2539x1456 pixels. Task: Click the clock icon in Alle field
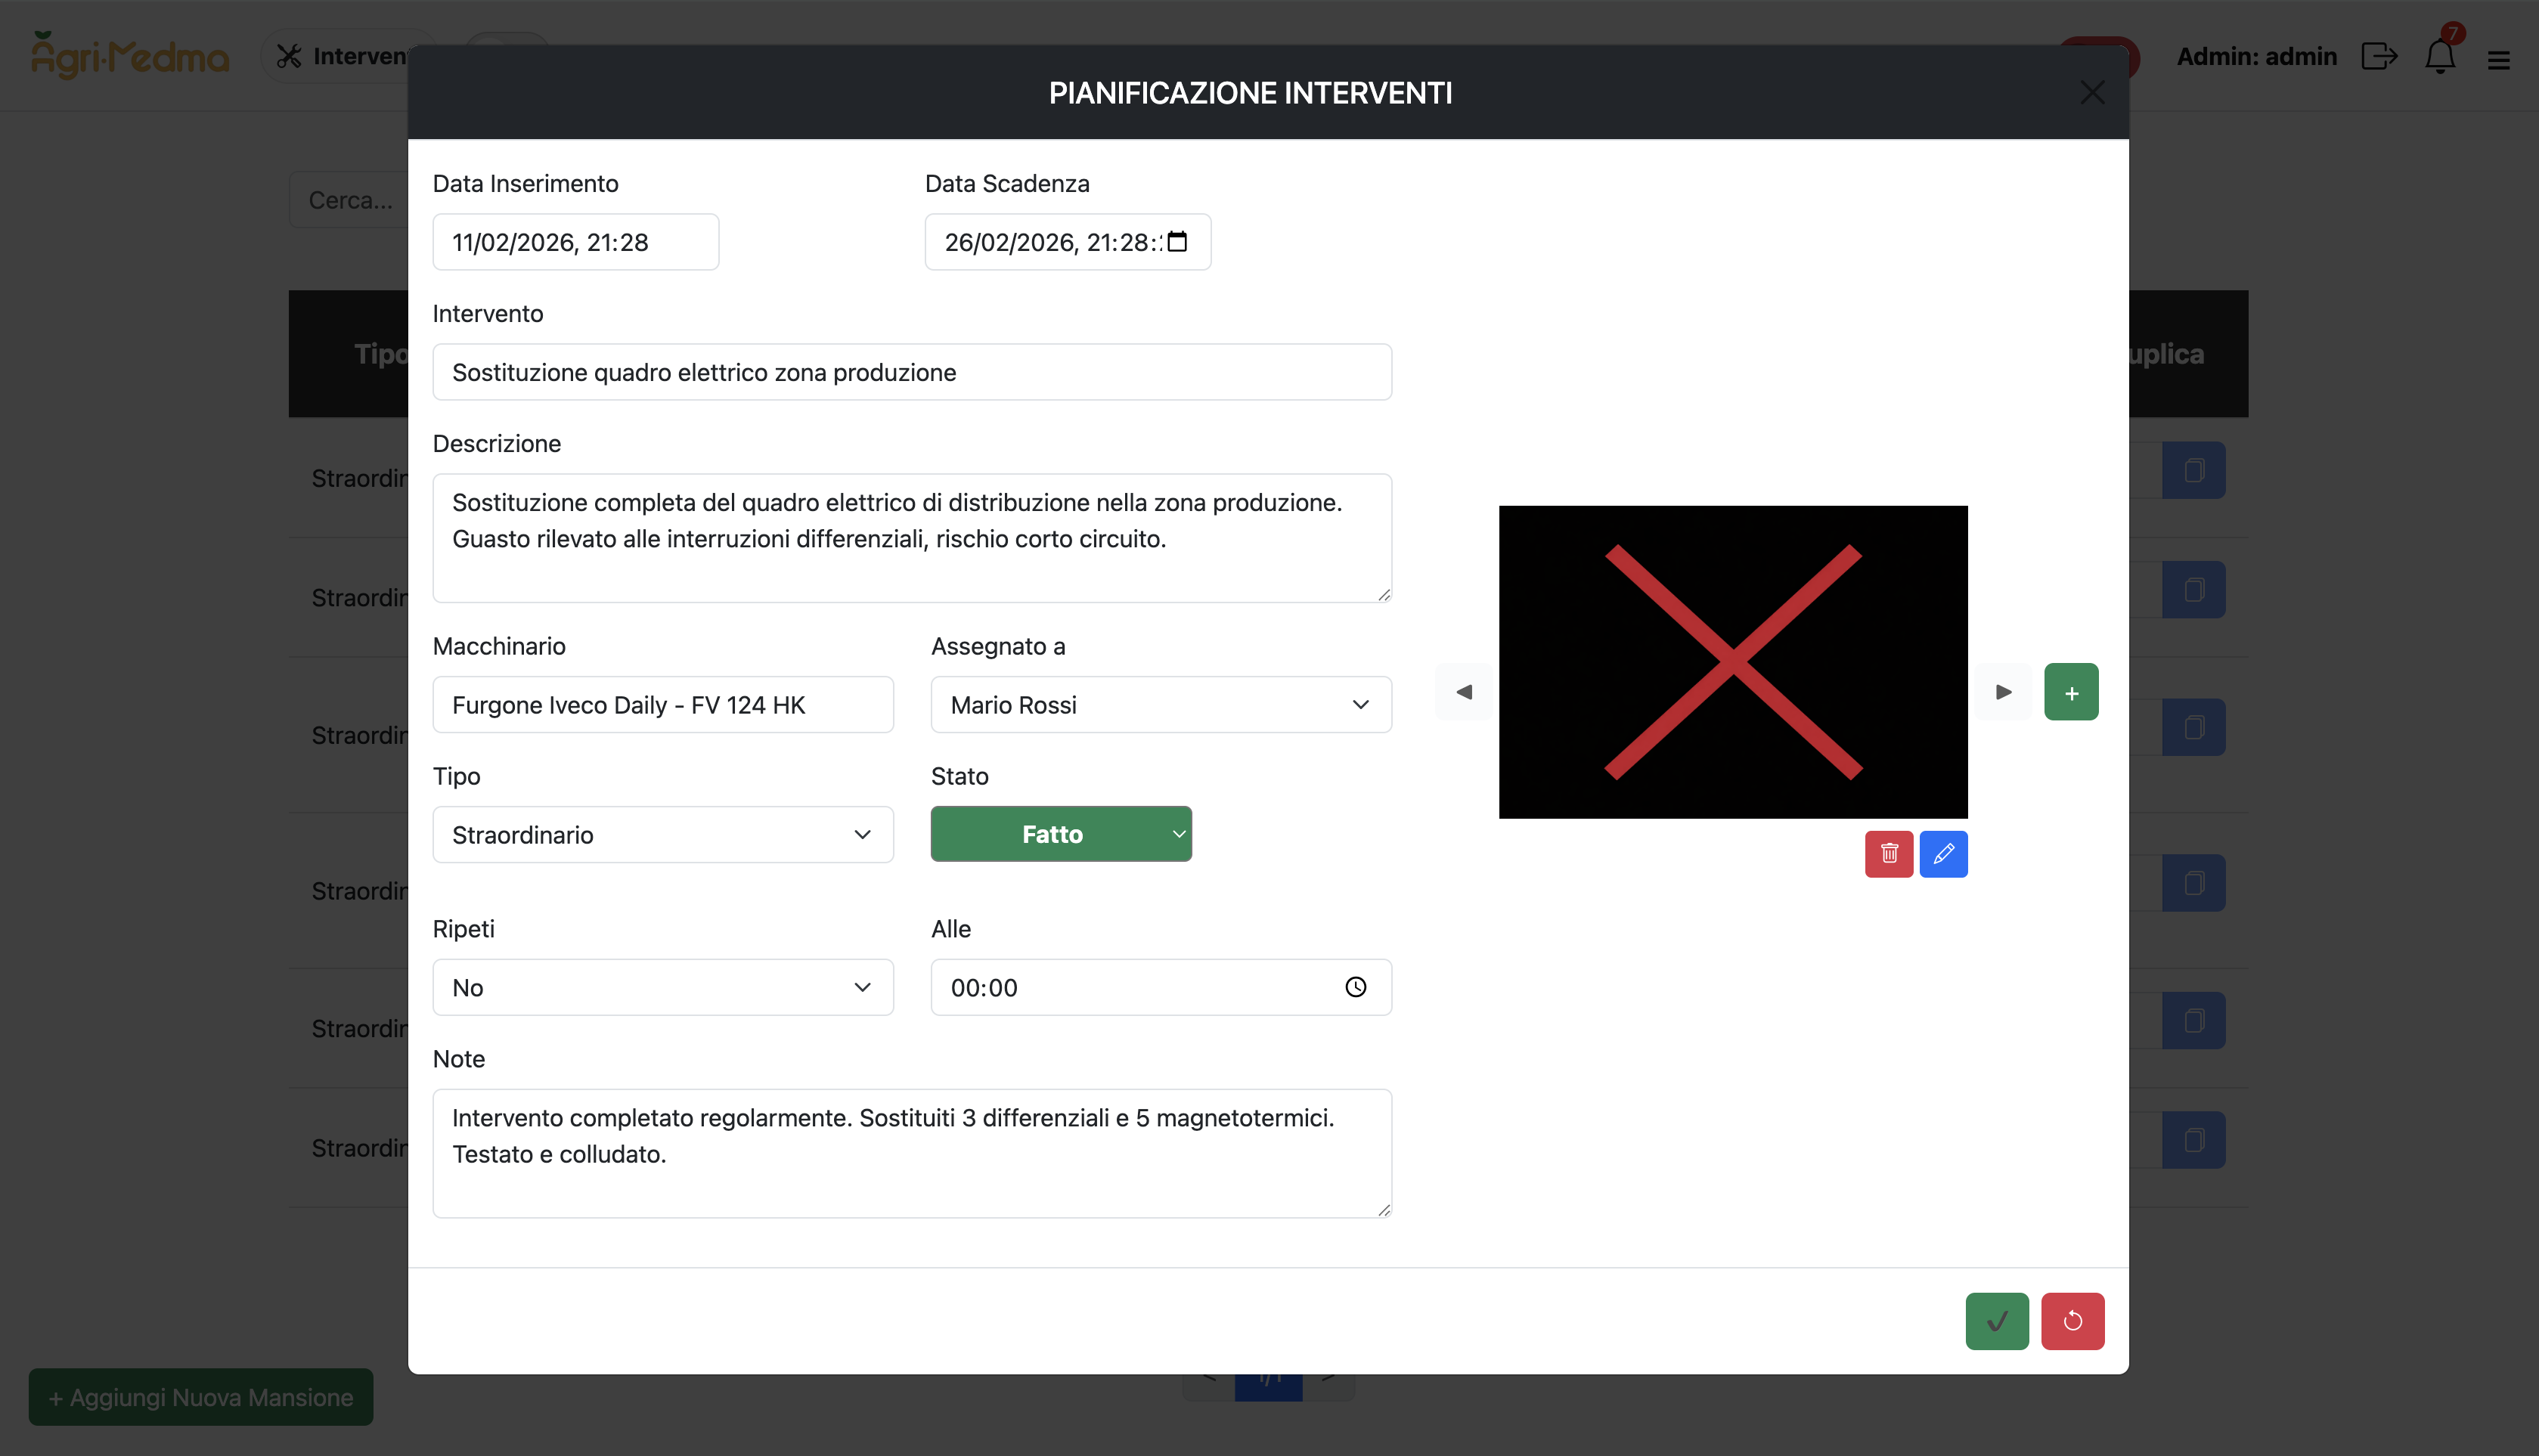click(x=1355, y=988)
